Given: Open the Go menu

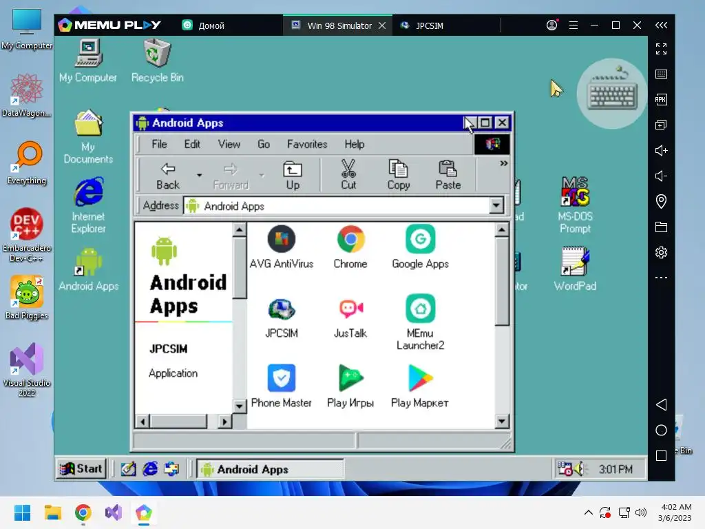Looking at the screenshot, I should (x=264, y=144).
